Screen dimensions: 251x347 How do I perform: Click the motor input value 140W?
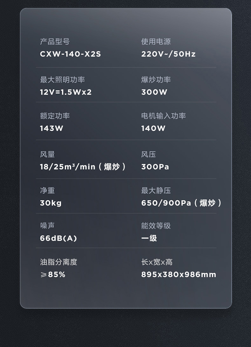pos(153,128)
